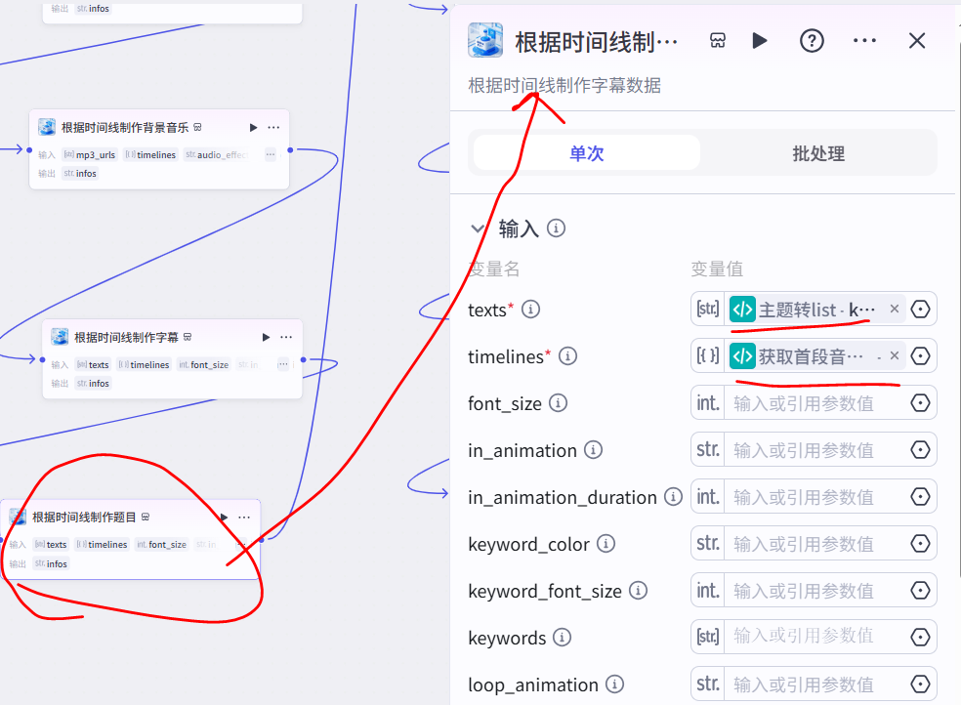Click the plugin badge icon beside the panel title
This screenshot has height=705, width=961.
pyautogui.click(x=718, y=41)
